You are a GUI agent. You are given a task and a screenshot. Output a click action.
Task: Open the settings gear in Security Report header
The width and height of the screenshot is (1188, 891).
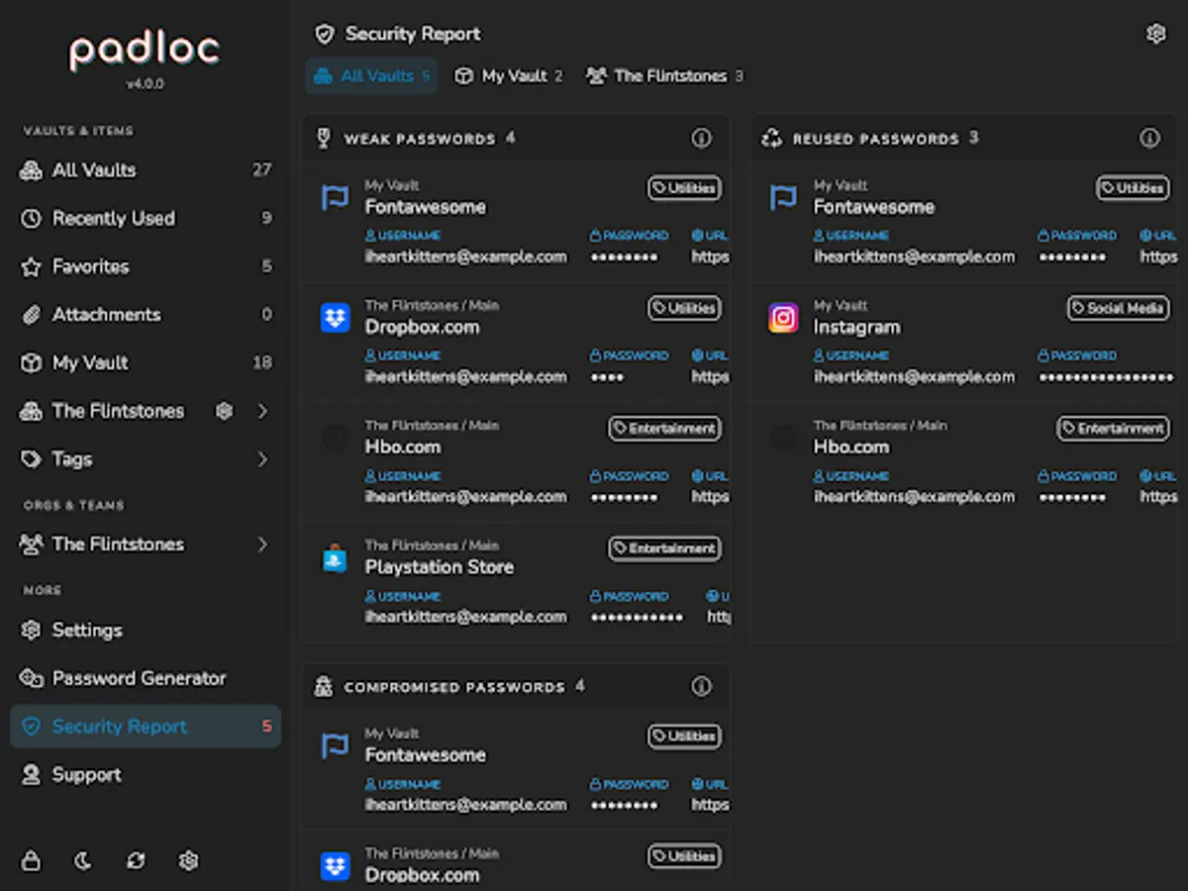1155,34
